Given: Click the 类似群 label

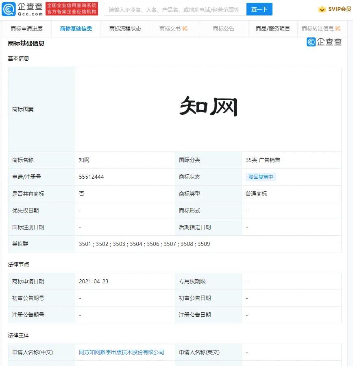Looking at the screenshot, I should pyautogui.click(x=20, y=244).
